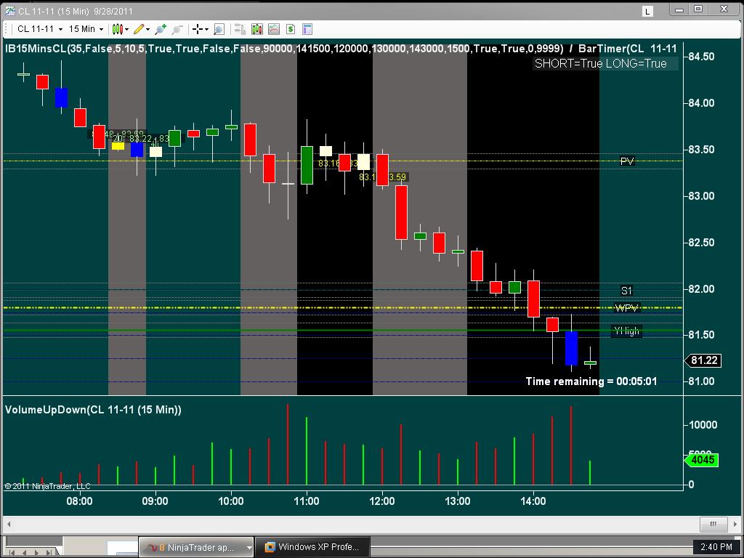744x558 pixels.
Task: Toggle the Chart Trader icon
Action: pos(240,29)
